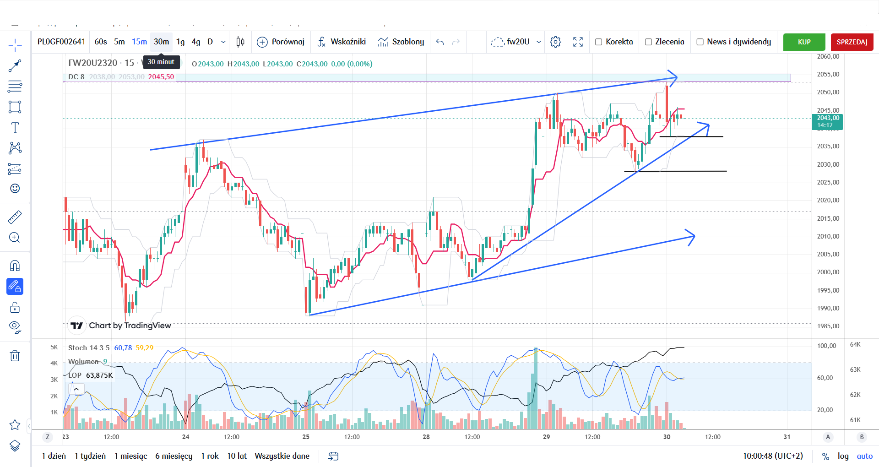Open the 10:00:48 (UTC+2) timezone menu
Image resolution: width=879 pixels, height=467 pixels.
coord(773,456)
